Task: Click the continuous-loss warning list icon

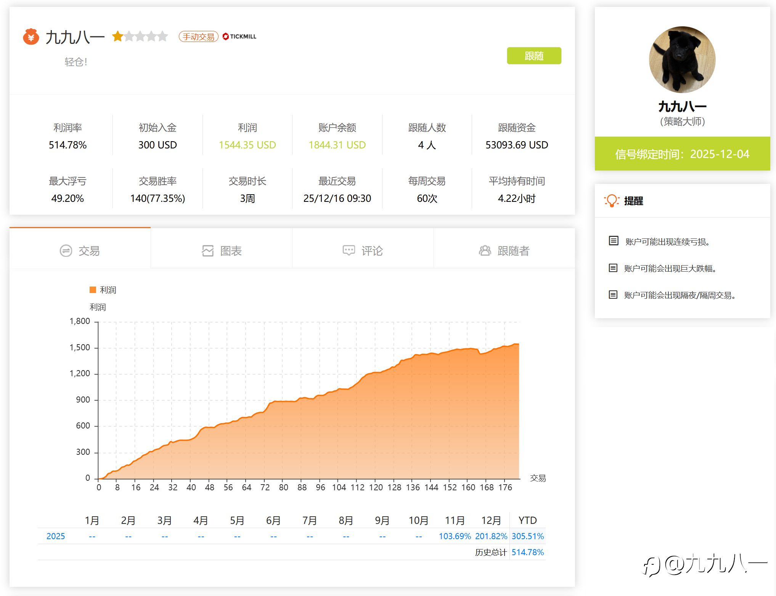Action: pos(614,241)
